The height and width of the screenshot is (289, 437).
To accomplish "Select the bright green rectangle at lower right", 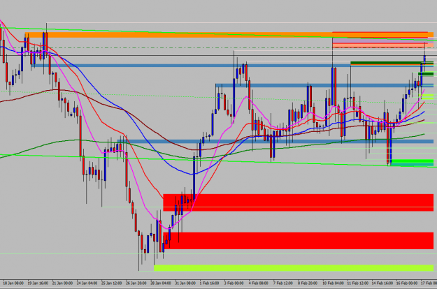I will tap(413, 163).
